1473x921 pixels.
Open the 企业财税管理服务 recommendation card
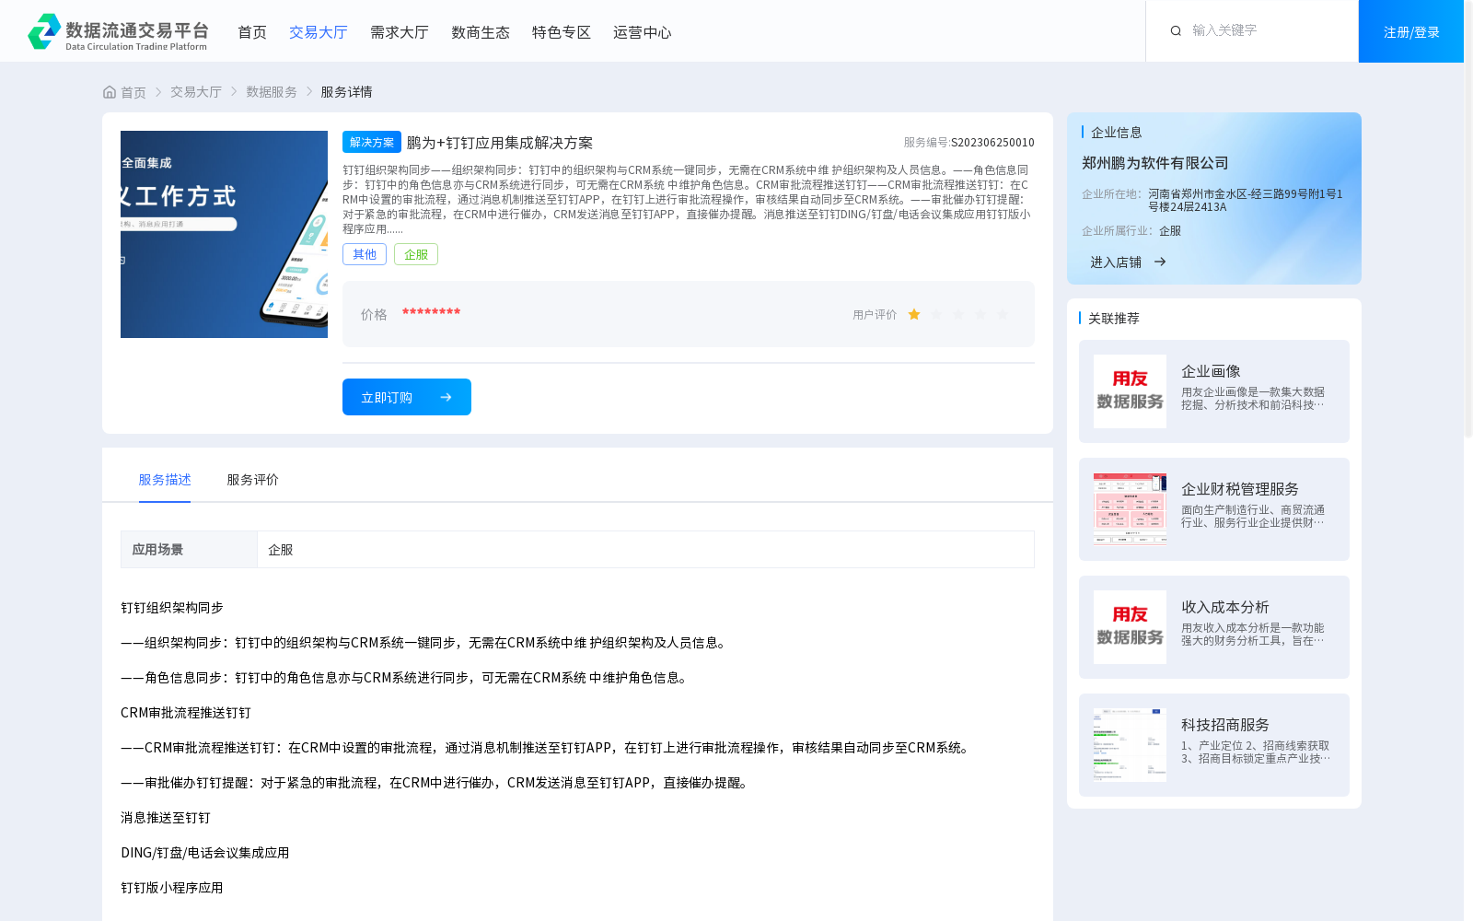coord(1214,509)
